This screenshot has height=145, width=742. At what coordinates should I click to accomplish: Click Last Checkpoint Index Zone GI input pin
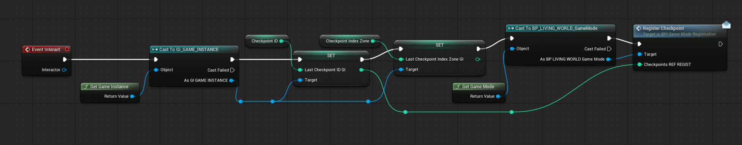[x=401, y=59]
